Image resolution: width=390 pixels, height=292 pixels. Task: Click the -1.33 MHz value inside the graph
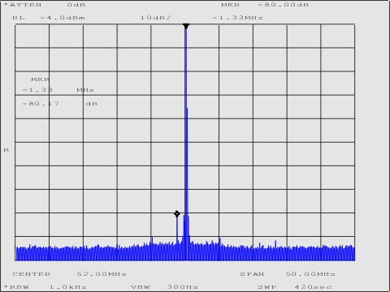58,90
